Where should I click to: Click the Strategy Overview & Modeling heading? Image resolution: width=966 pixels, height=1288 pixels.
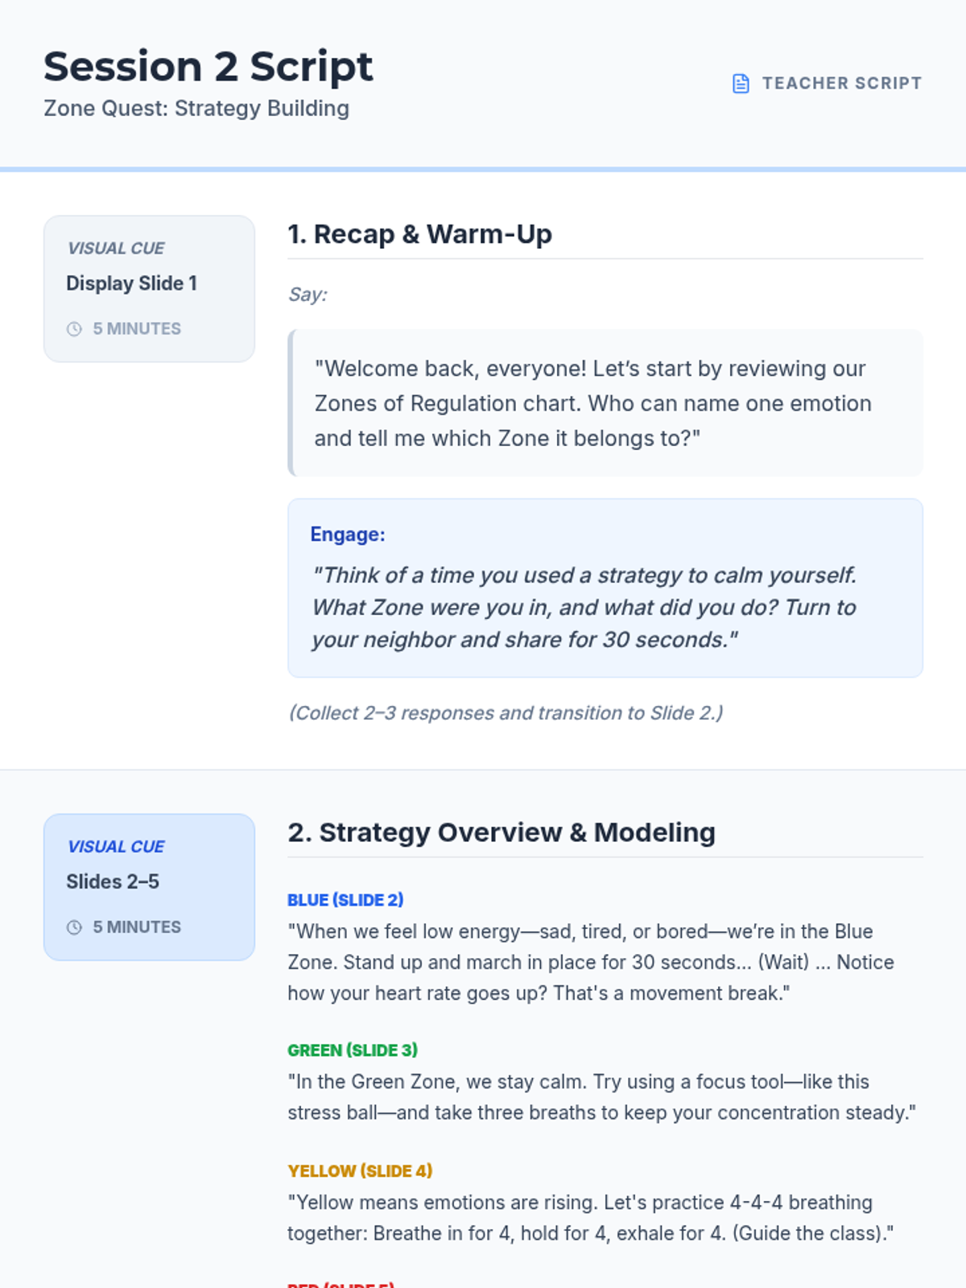click(501, 832)
